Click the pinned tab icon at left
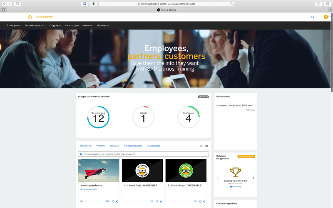333x208 pixels. 3,10
